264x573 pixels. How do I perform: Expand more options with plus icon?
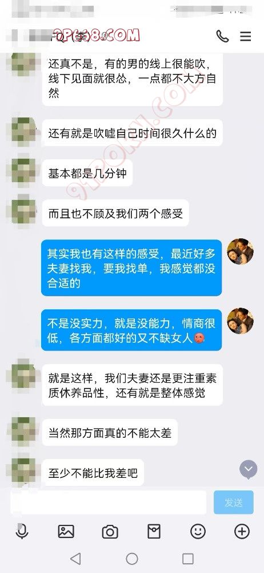coord(242,531)
